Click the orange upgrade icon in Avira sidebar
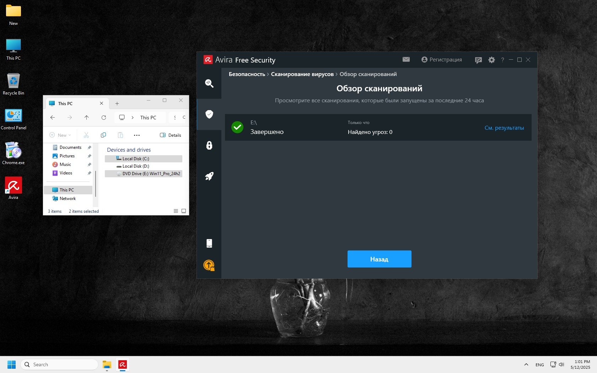The height and width of the screenshot is (373, 597). click(209, 265)
